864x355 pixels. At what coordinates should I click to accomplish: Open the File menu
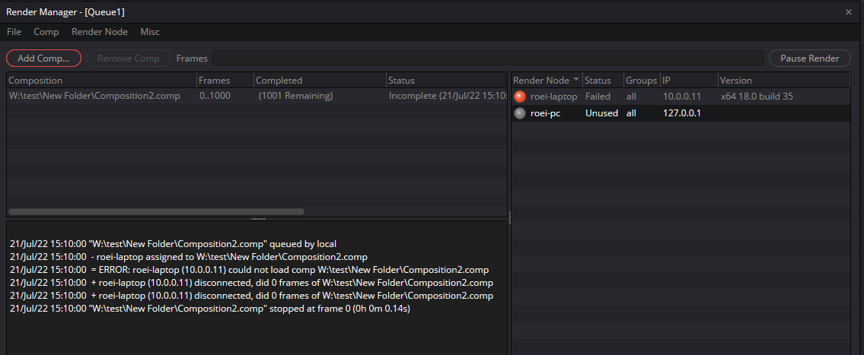click(x=14, y=32)
